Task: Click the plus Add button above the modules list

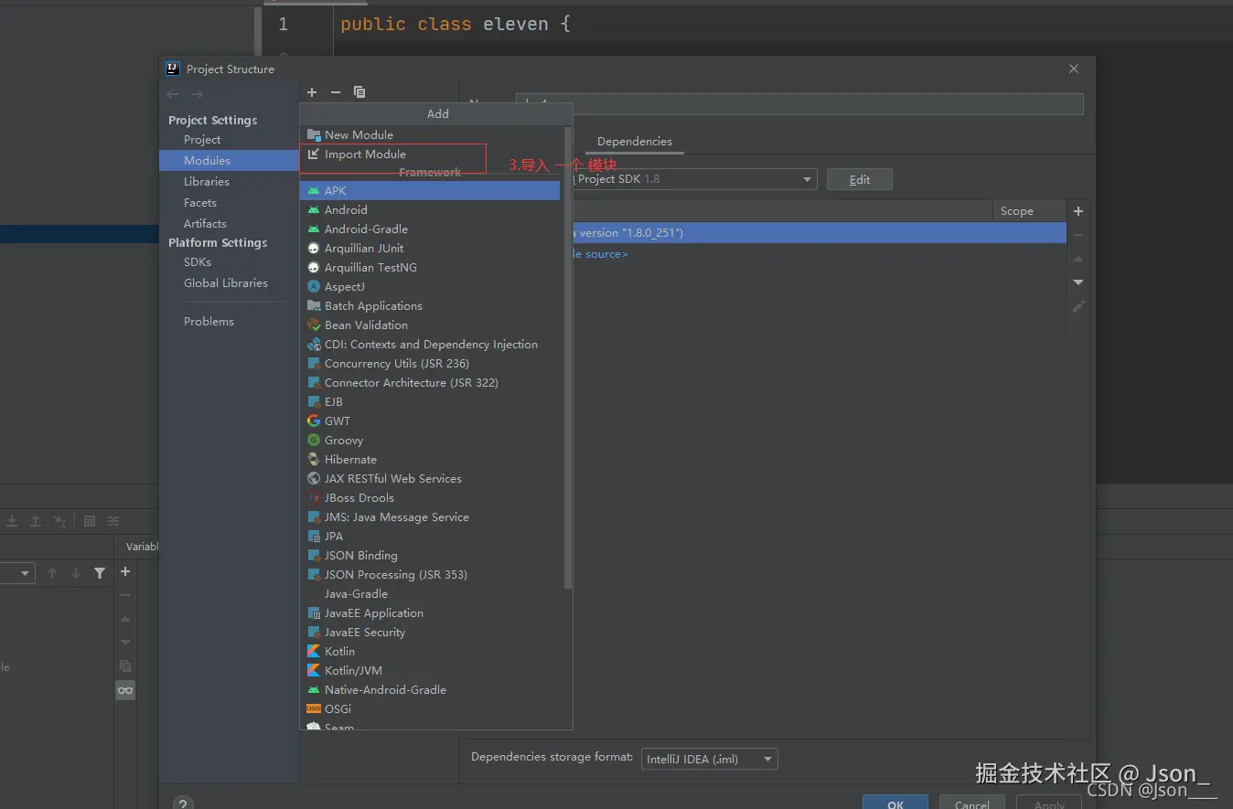Action: 312,92
